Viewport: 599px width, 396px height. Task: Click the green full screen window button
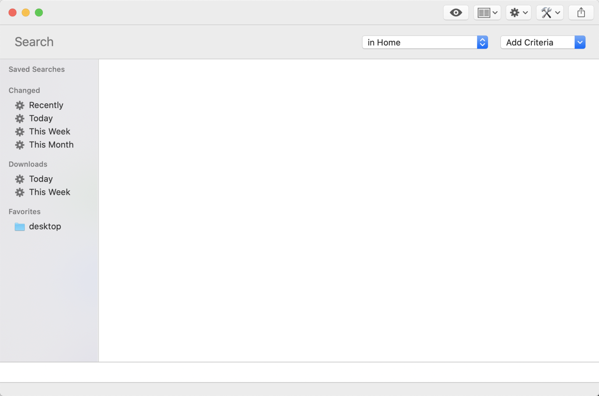tap(39, 13)
